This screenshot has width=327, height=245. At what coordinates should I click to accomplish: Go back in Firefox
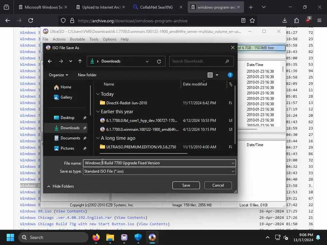(x=8, y=20)
